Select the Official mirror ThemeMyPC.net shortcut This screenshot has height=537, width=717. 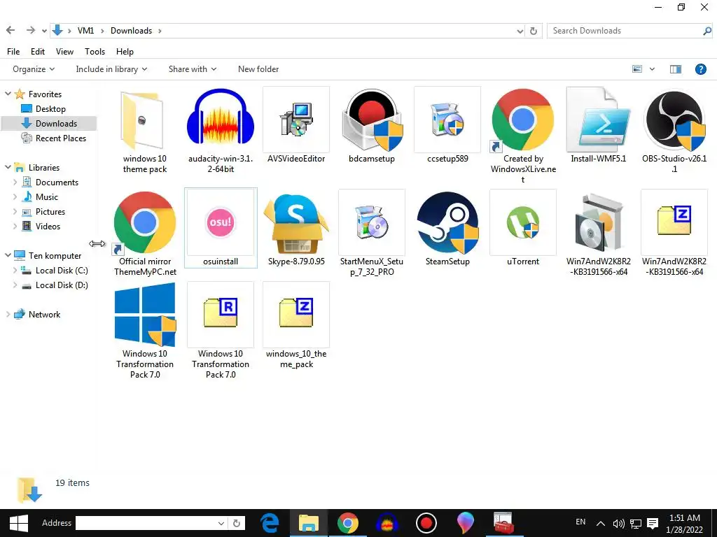pyautogui.click(x=144, y=234)
